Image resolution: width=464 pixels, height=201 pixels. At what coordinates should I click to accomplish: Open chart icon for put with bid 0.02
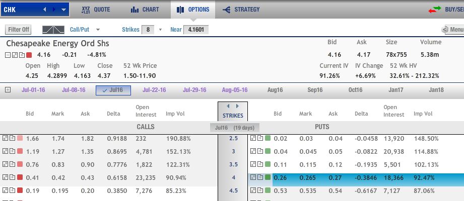pyautogui.click(x=253, y=138)
